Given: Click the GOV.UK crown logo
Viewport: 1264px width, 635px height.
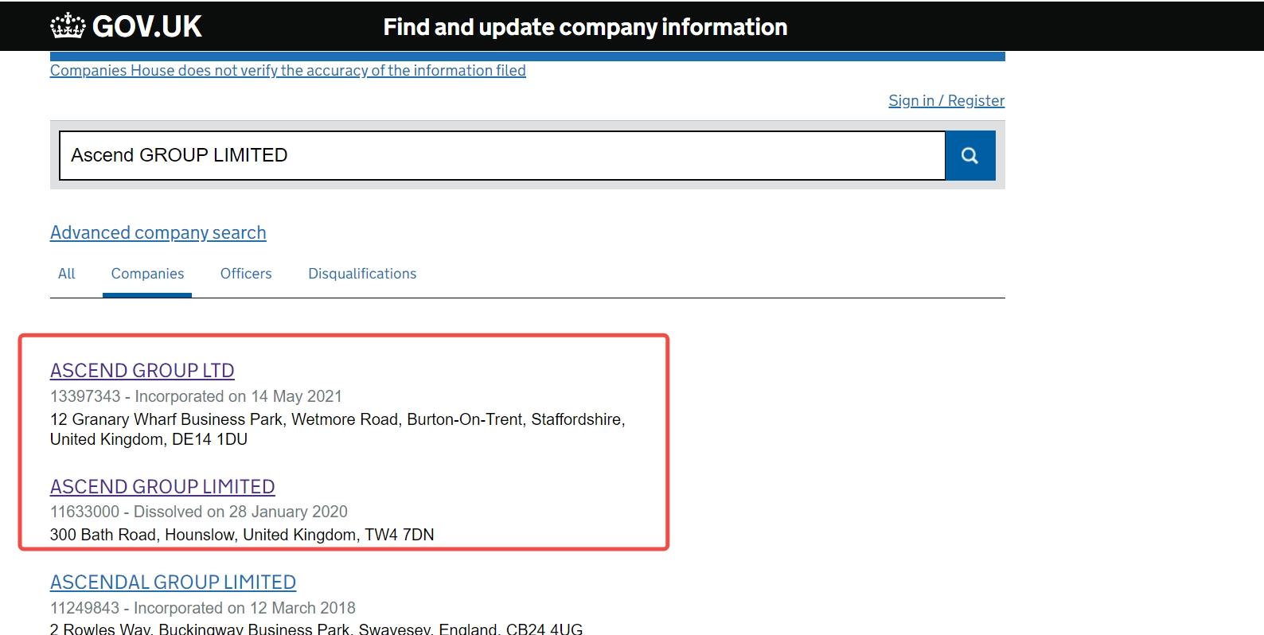Looking at the screenshot, I should (126, 26).
